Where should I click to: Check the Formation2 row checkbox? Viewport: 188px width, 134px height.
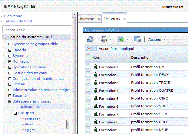(x=88, y=74)
